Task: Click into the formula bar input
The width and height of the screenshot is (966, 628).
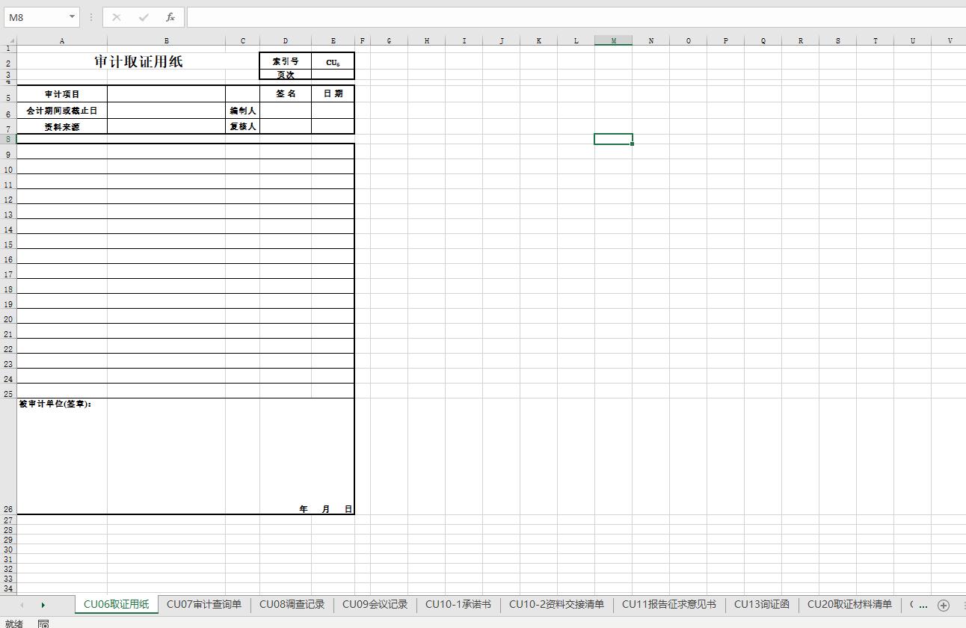Action: 576,17
